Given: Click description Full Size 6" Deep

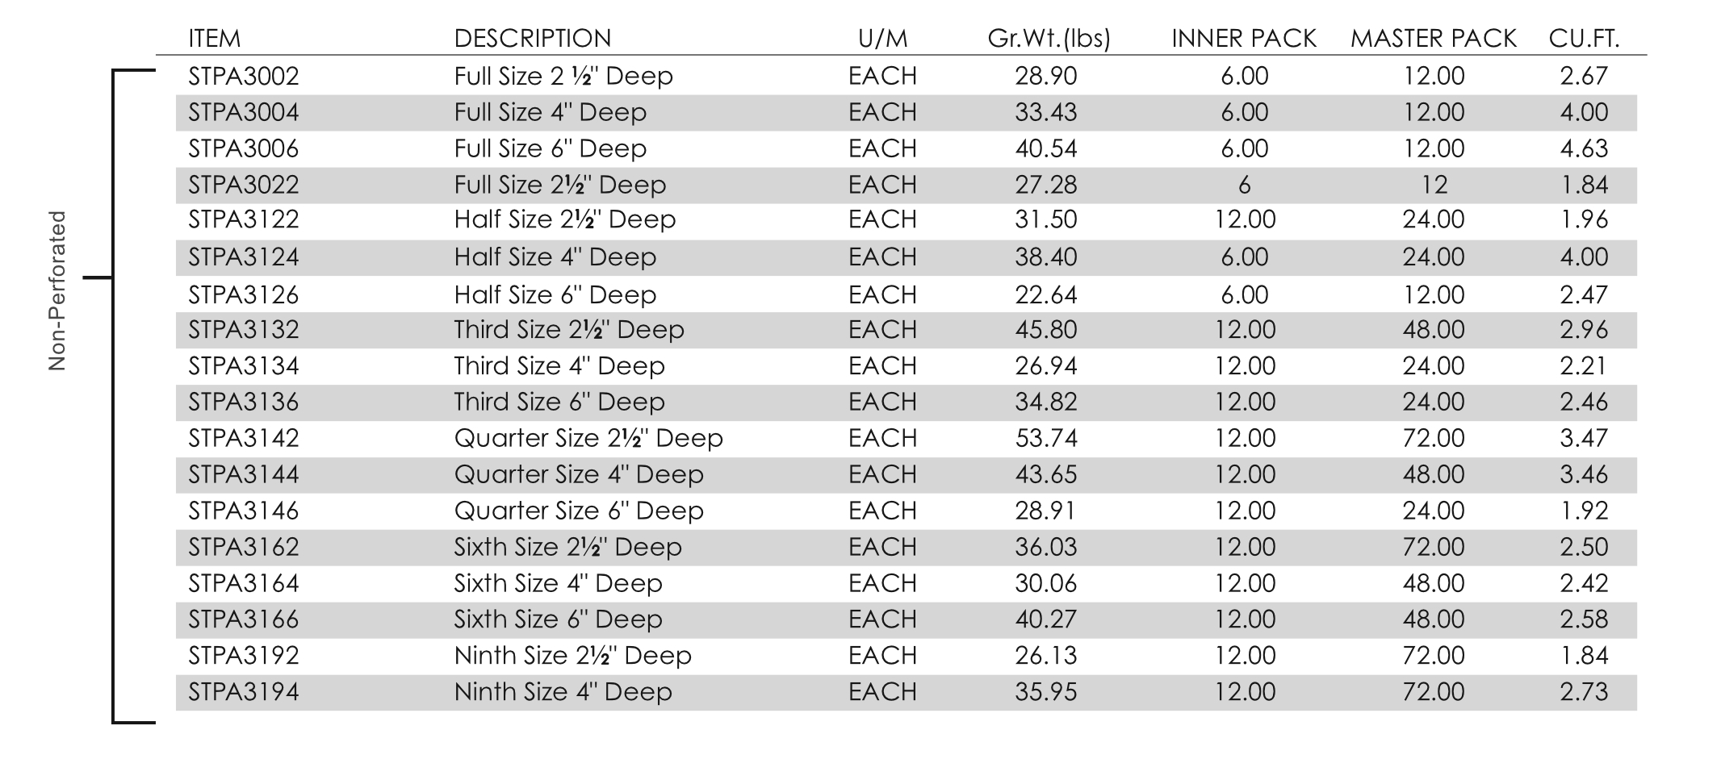Looking at the screenshot, I should click(x=550, y=148).
